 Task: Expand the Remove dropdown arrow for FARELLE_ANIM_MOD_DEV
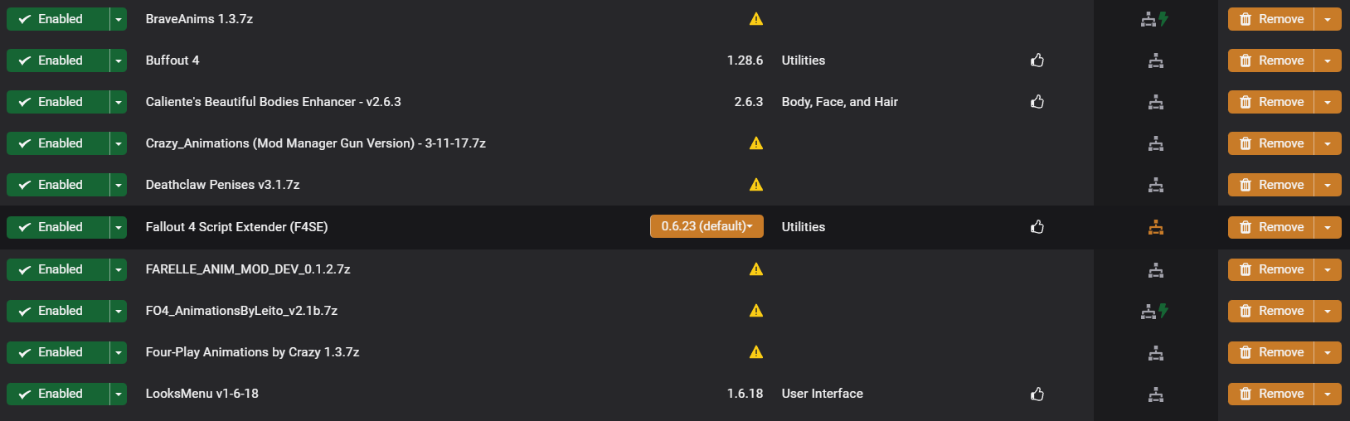pos(1328,269)
